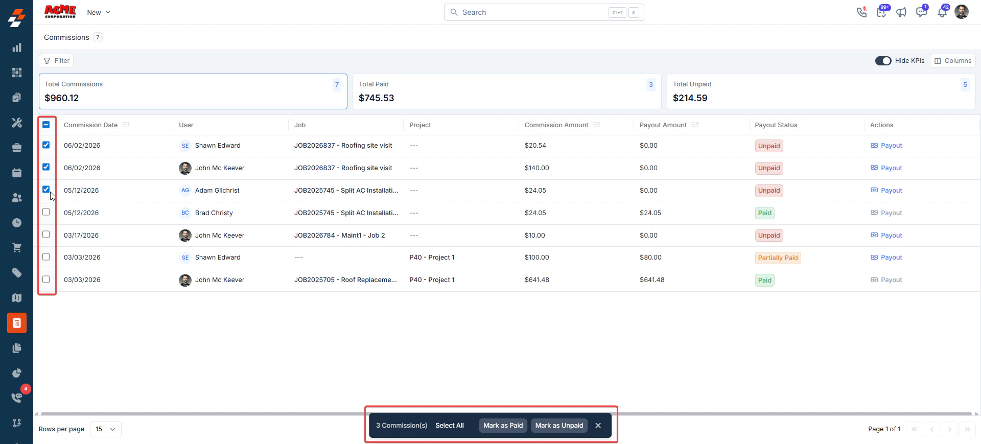Open the Columns chooser
Screen dimensions: 981x444
tap(953, 61)
